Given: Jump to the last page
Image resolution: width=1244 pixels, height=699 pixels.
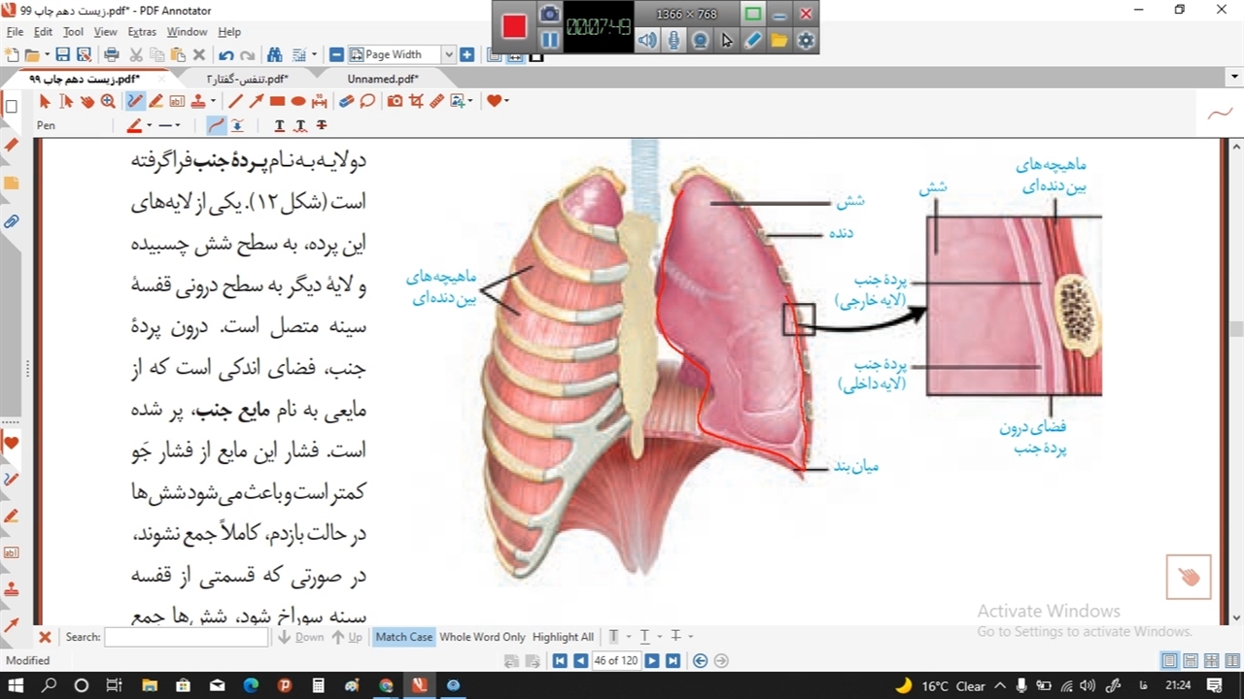Looking at the screenshot, I should coord(672,661).
